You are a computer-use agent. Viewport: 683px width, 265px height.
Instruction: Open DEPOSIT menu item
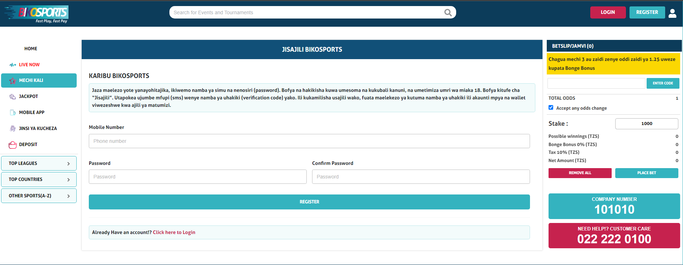click(28, 145)
